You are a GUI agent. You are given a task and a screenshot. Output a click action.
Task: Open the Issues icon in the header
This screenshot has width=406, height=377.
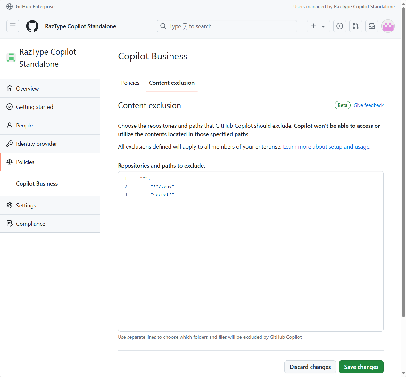click(x=339, y=26)
